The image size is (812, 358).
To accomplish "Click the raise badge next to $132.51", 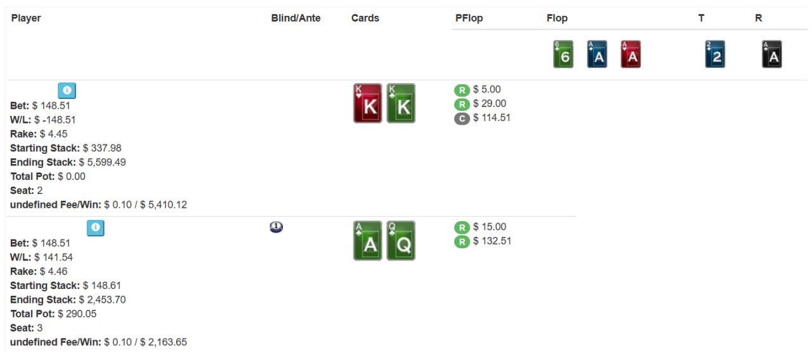I will coord(462,241).
